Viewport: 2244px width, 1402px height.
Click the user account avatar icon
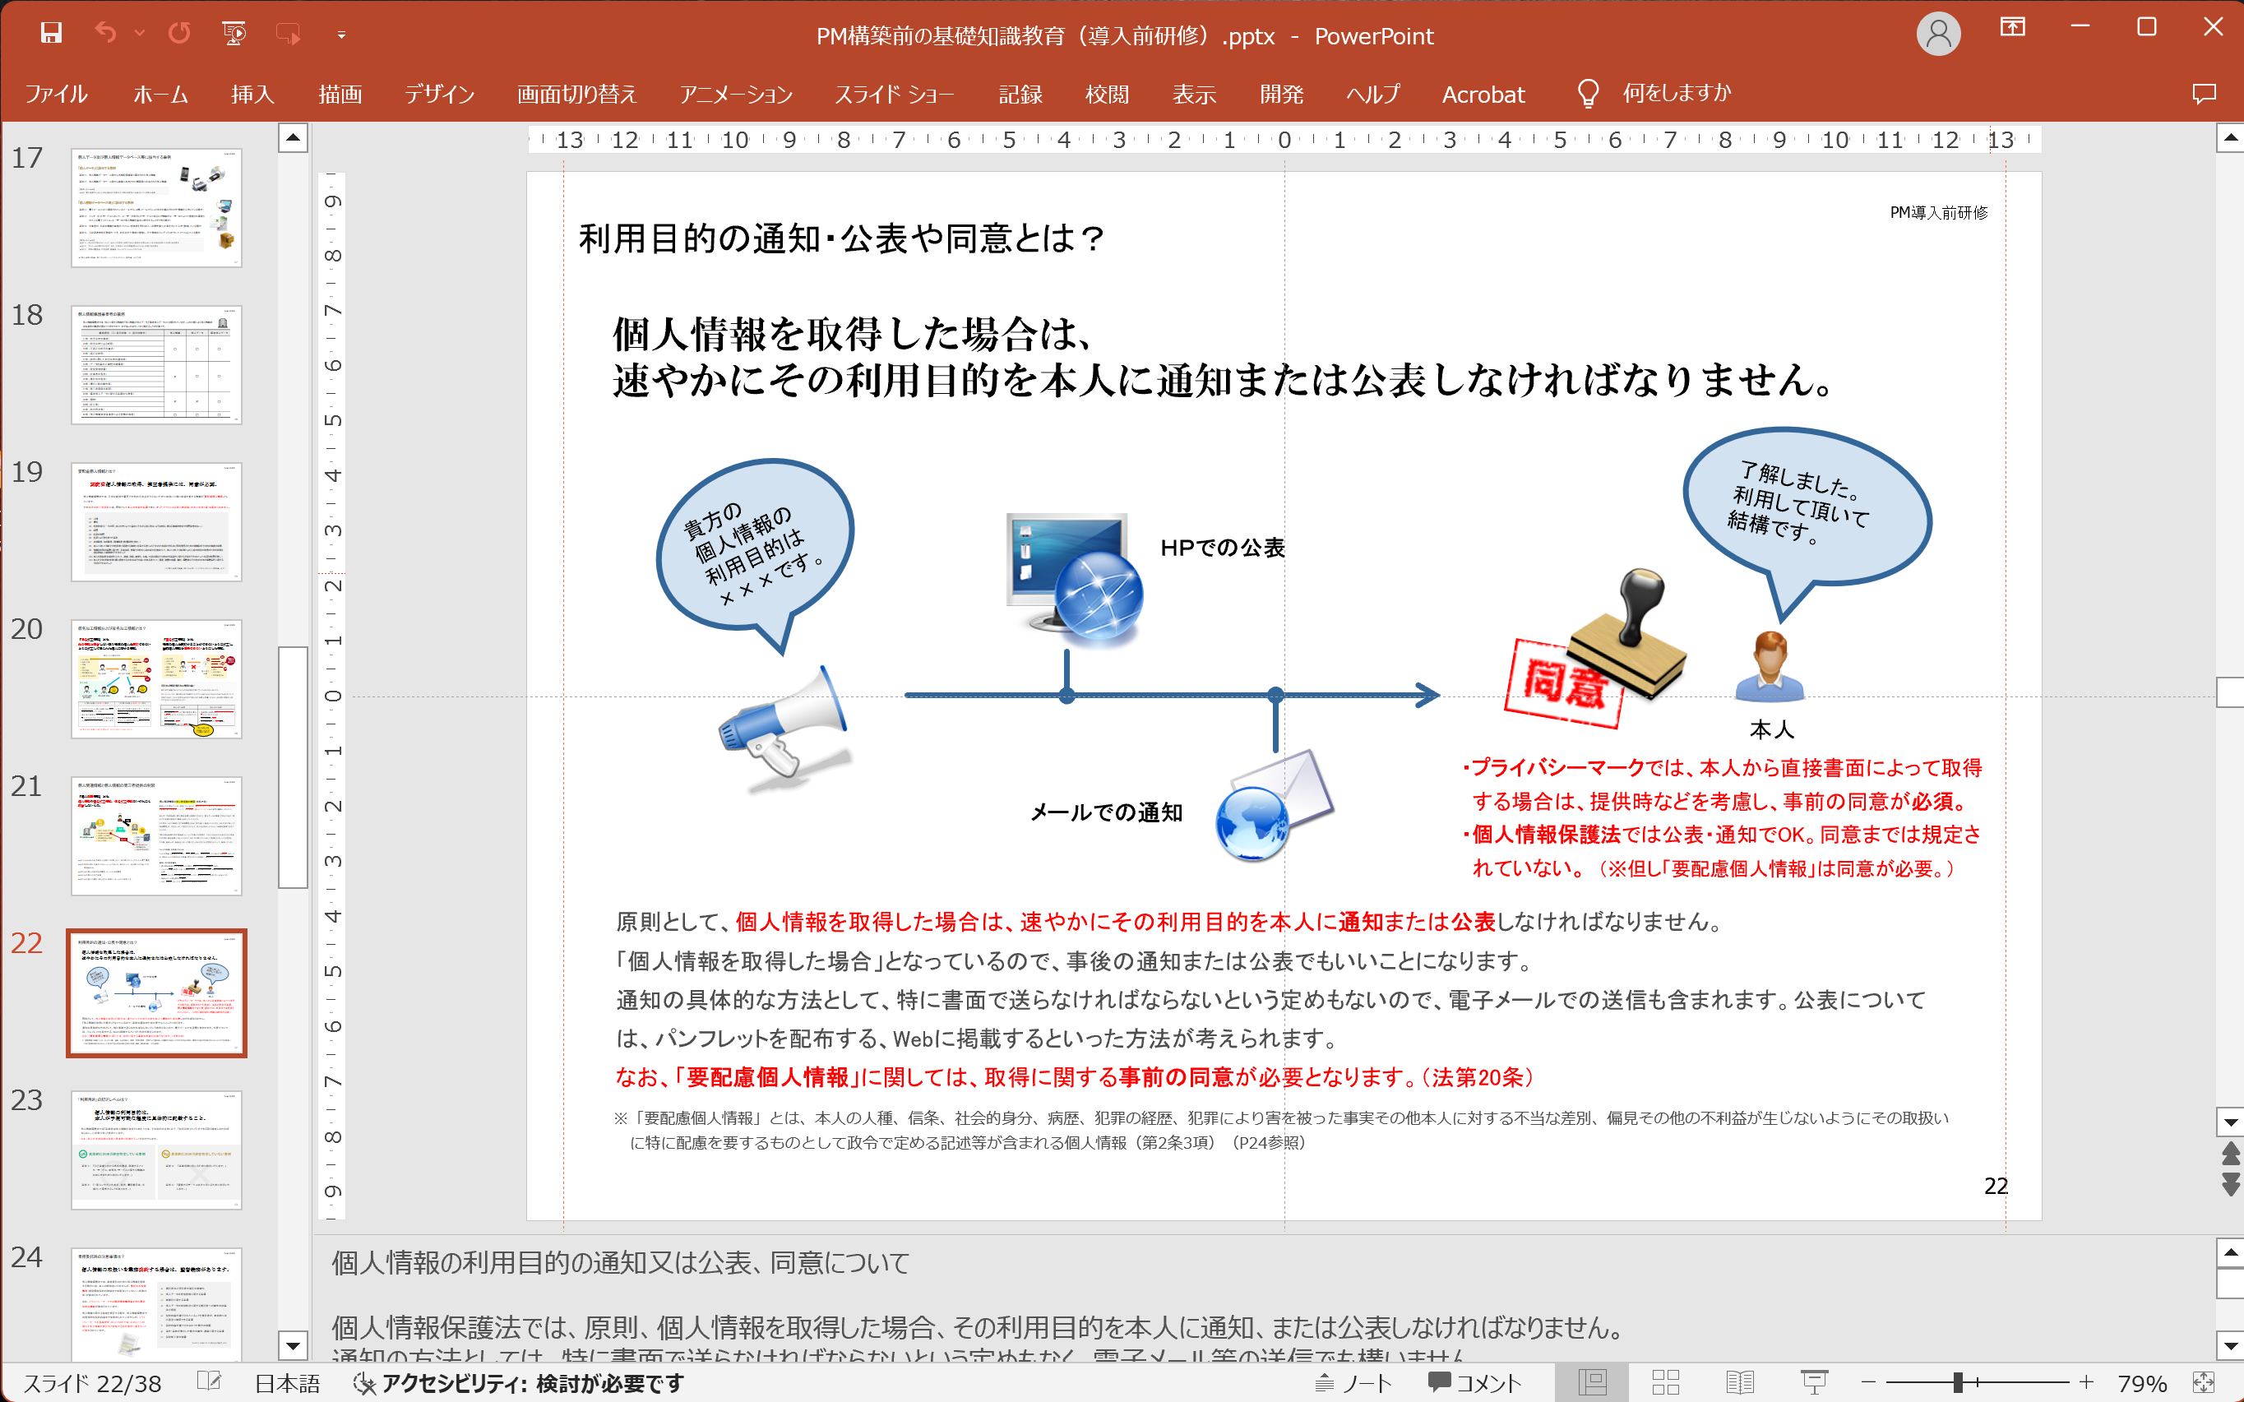pos(1938,35)
